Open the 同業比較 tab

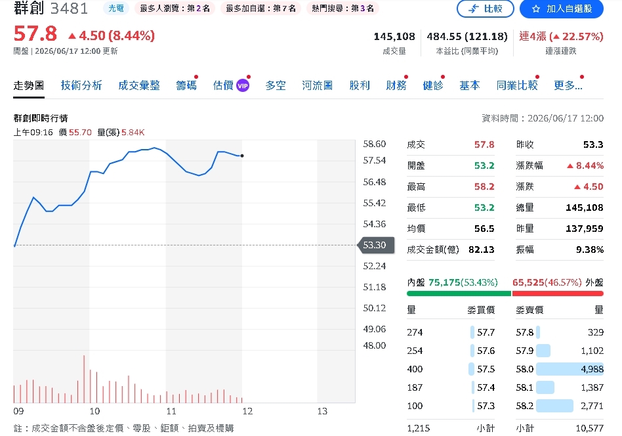[x=517, y=85]
